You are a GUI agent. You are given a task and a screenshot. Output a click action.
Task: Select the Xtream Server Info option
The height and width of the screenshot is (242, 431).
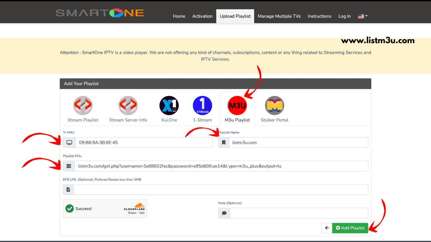click(x=128, y=109)
